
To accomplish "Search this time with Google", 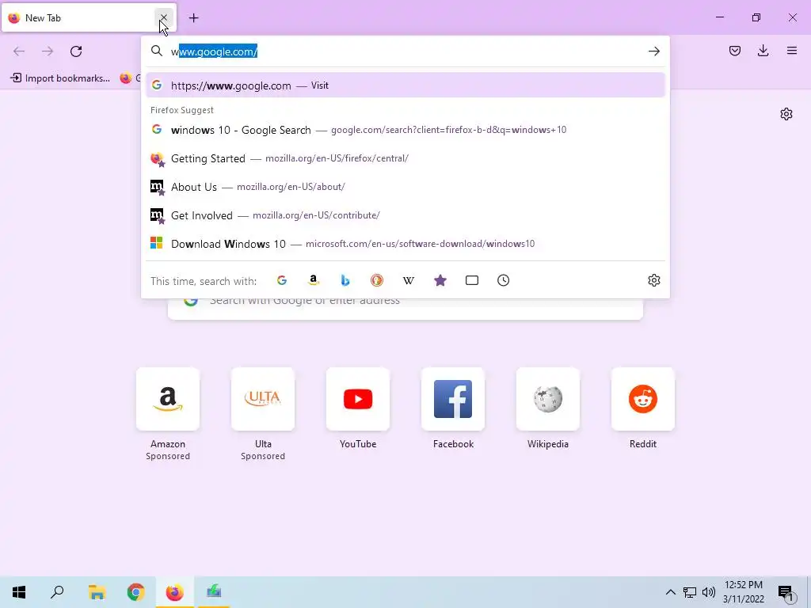I will click(x=282, y=280).
